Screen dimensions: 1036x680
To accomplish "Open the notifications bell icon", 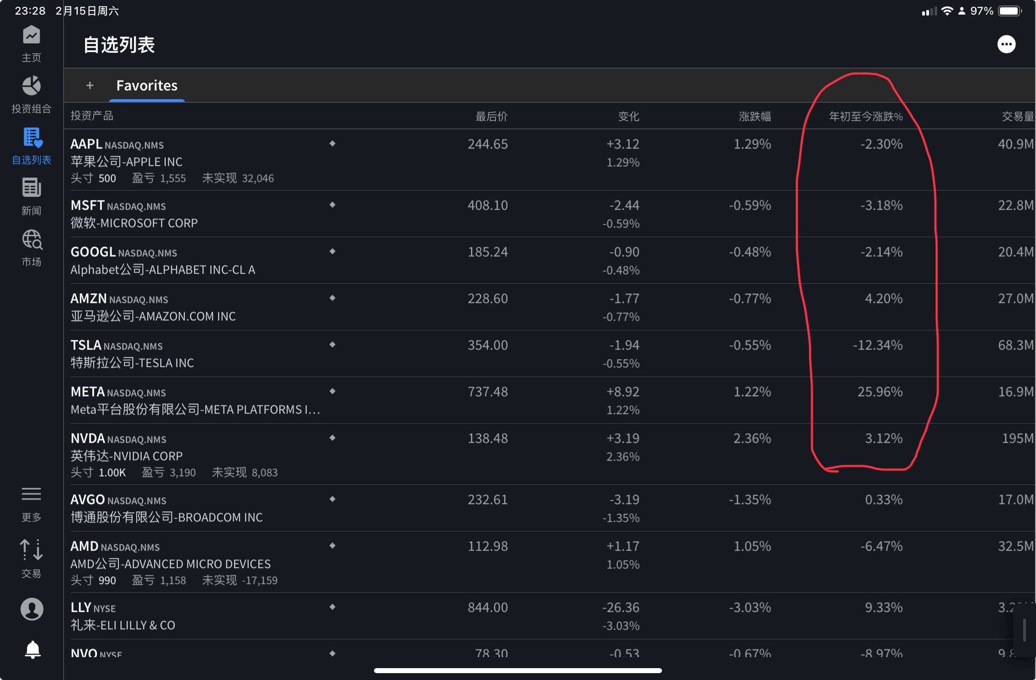I will 32,649.
